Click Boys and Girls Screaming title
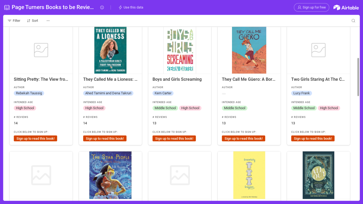This screenshot has height=204, width=363. click(x=177, y=79)
